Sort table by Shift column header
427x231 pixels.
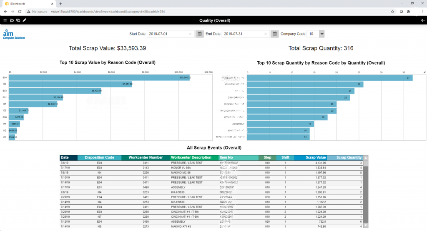285,157
